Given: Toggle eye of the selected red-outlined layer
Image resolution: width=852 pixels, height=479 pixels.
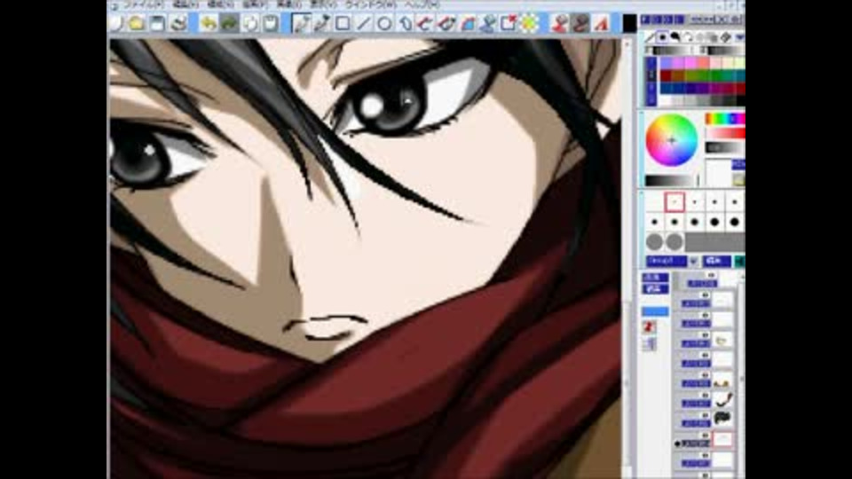Looking at the screenshot, I should [x=705, y=436].
